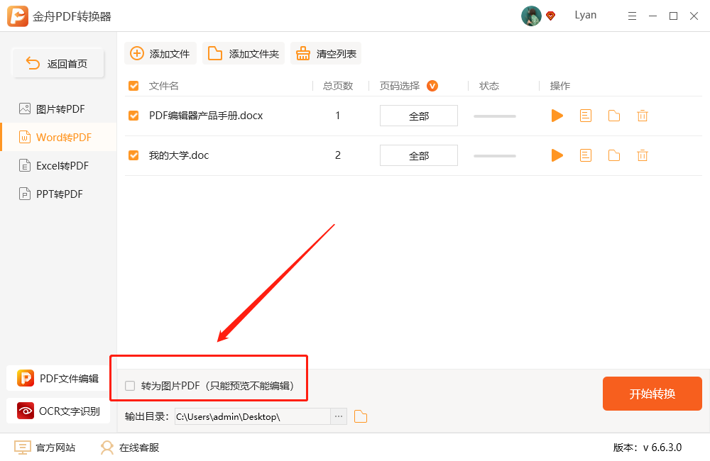Open 全部 page selector for PDF编辑器产品手册.docx

[419, 116]
